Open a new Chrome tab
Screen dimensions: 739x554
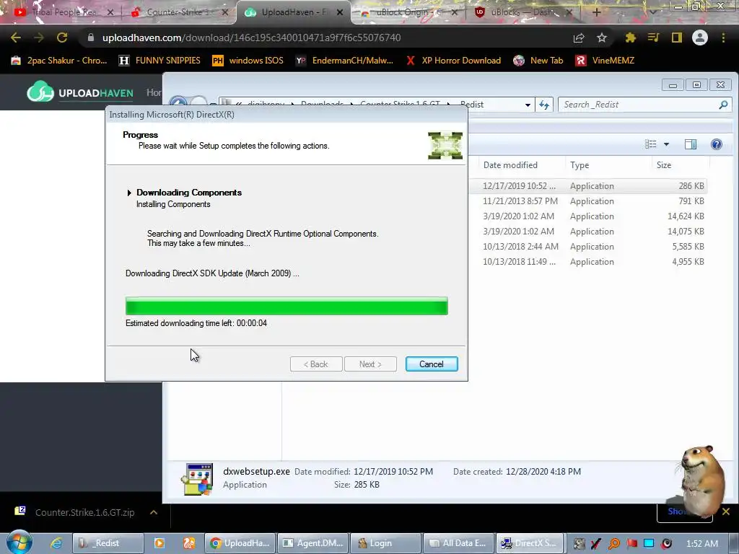click(x=597, y=12)
